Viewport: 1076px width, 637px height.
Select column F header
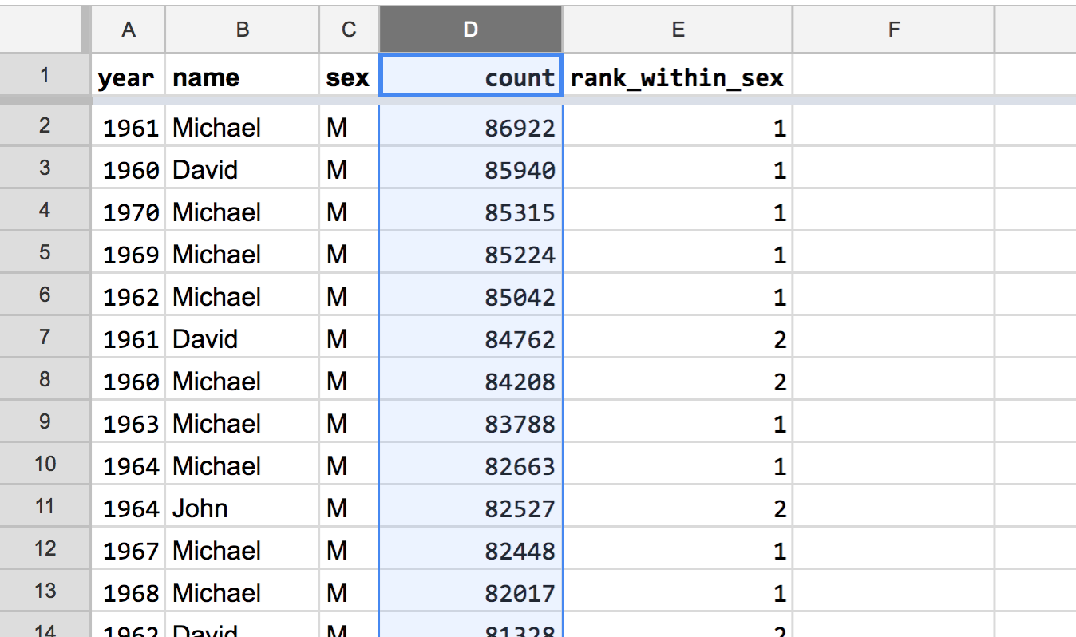click(x=893, y=30)
